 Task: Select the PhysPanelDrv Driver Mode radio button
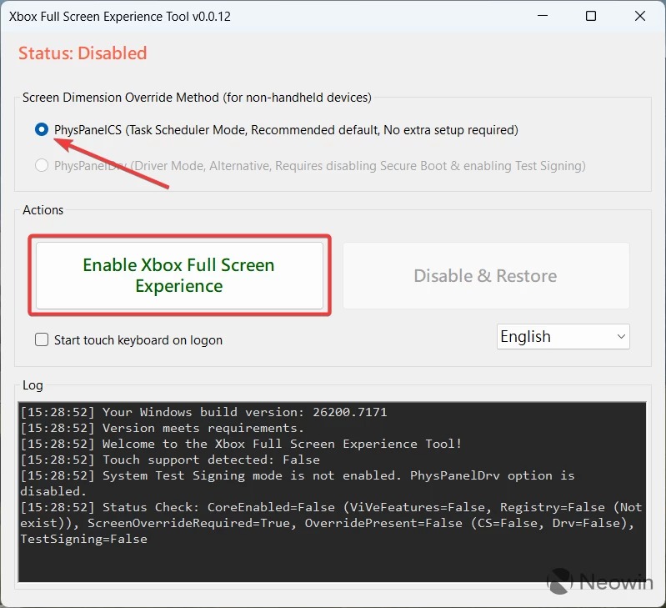click(x=42, y=166)
